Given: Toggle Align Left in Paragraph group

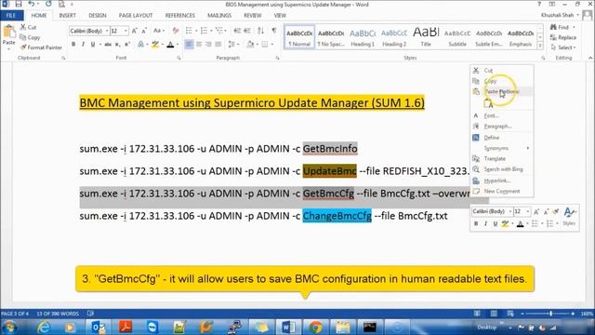Looking at the screenshot, I should [189, 45].
